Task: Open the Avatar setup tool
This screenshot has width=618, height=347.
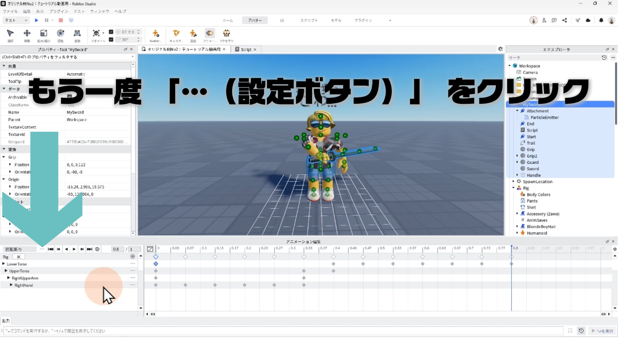Action: click(x=155, y=33)
